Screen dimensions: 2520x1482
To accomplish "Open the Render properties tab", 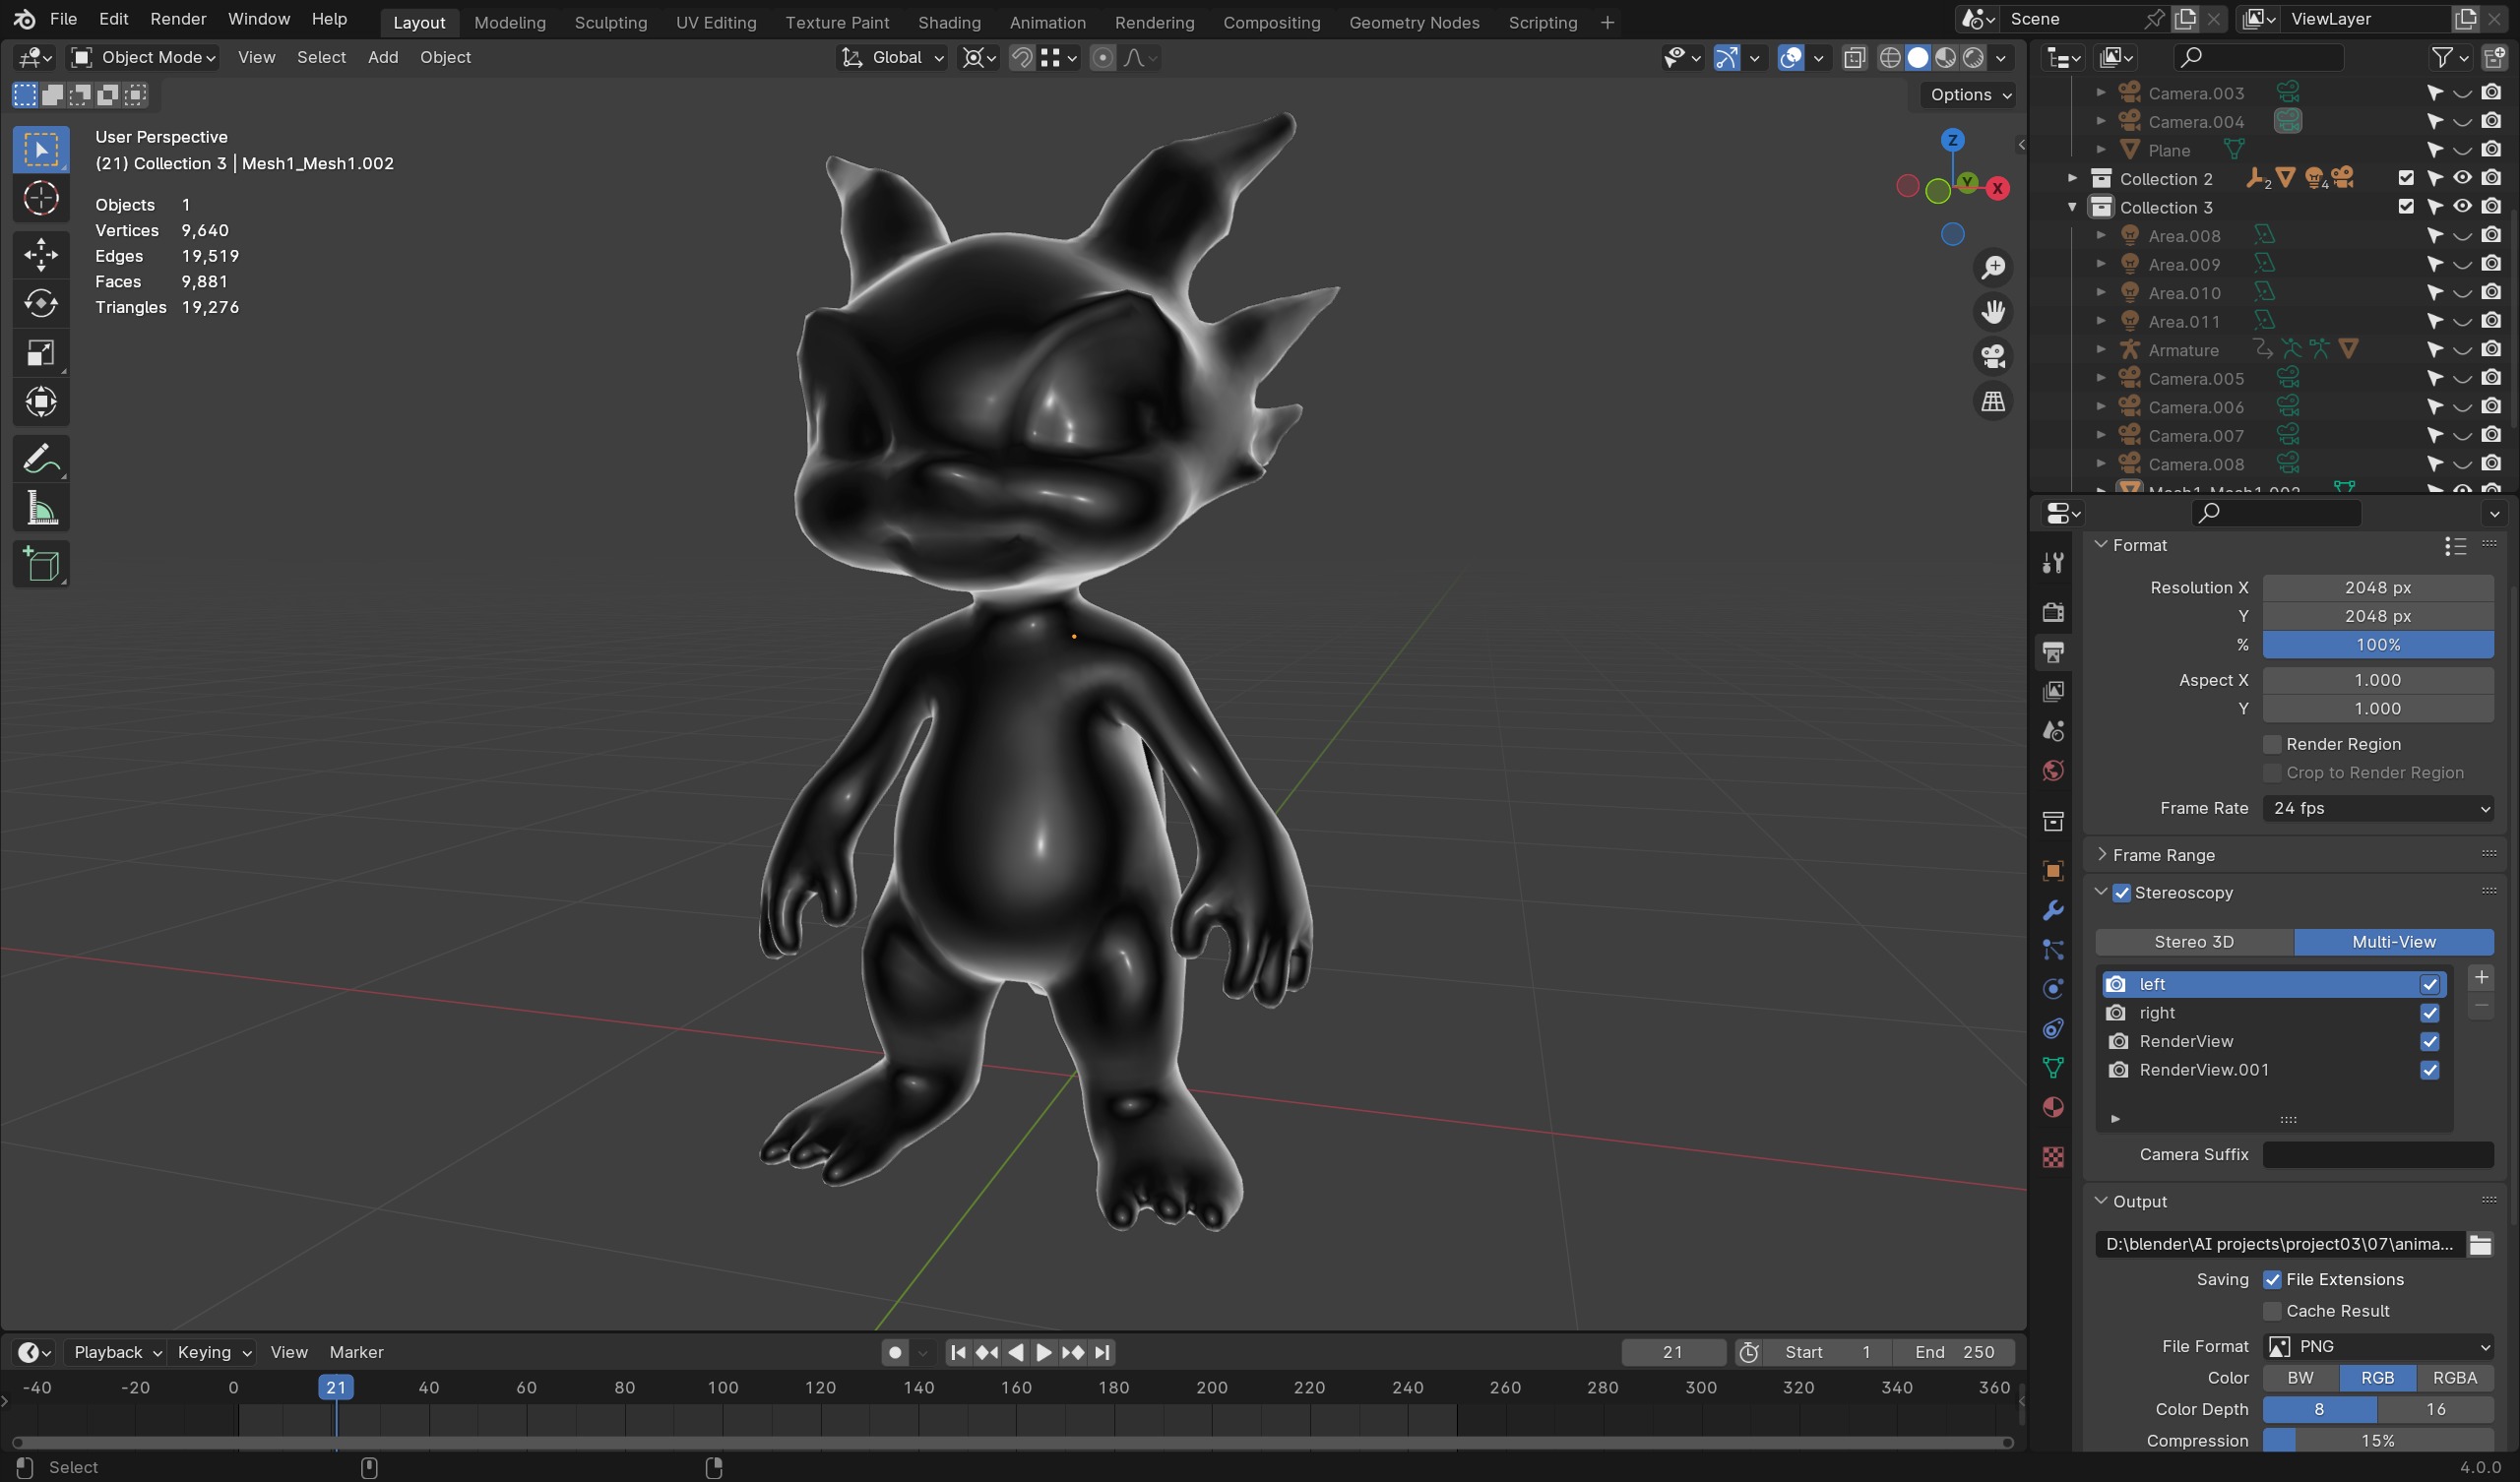I will click(x=2053, y=612).
